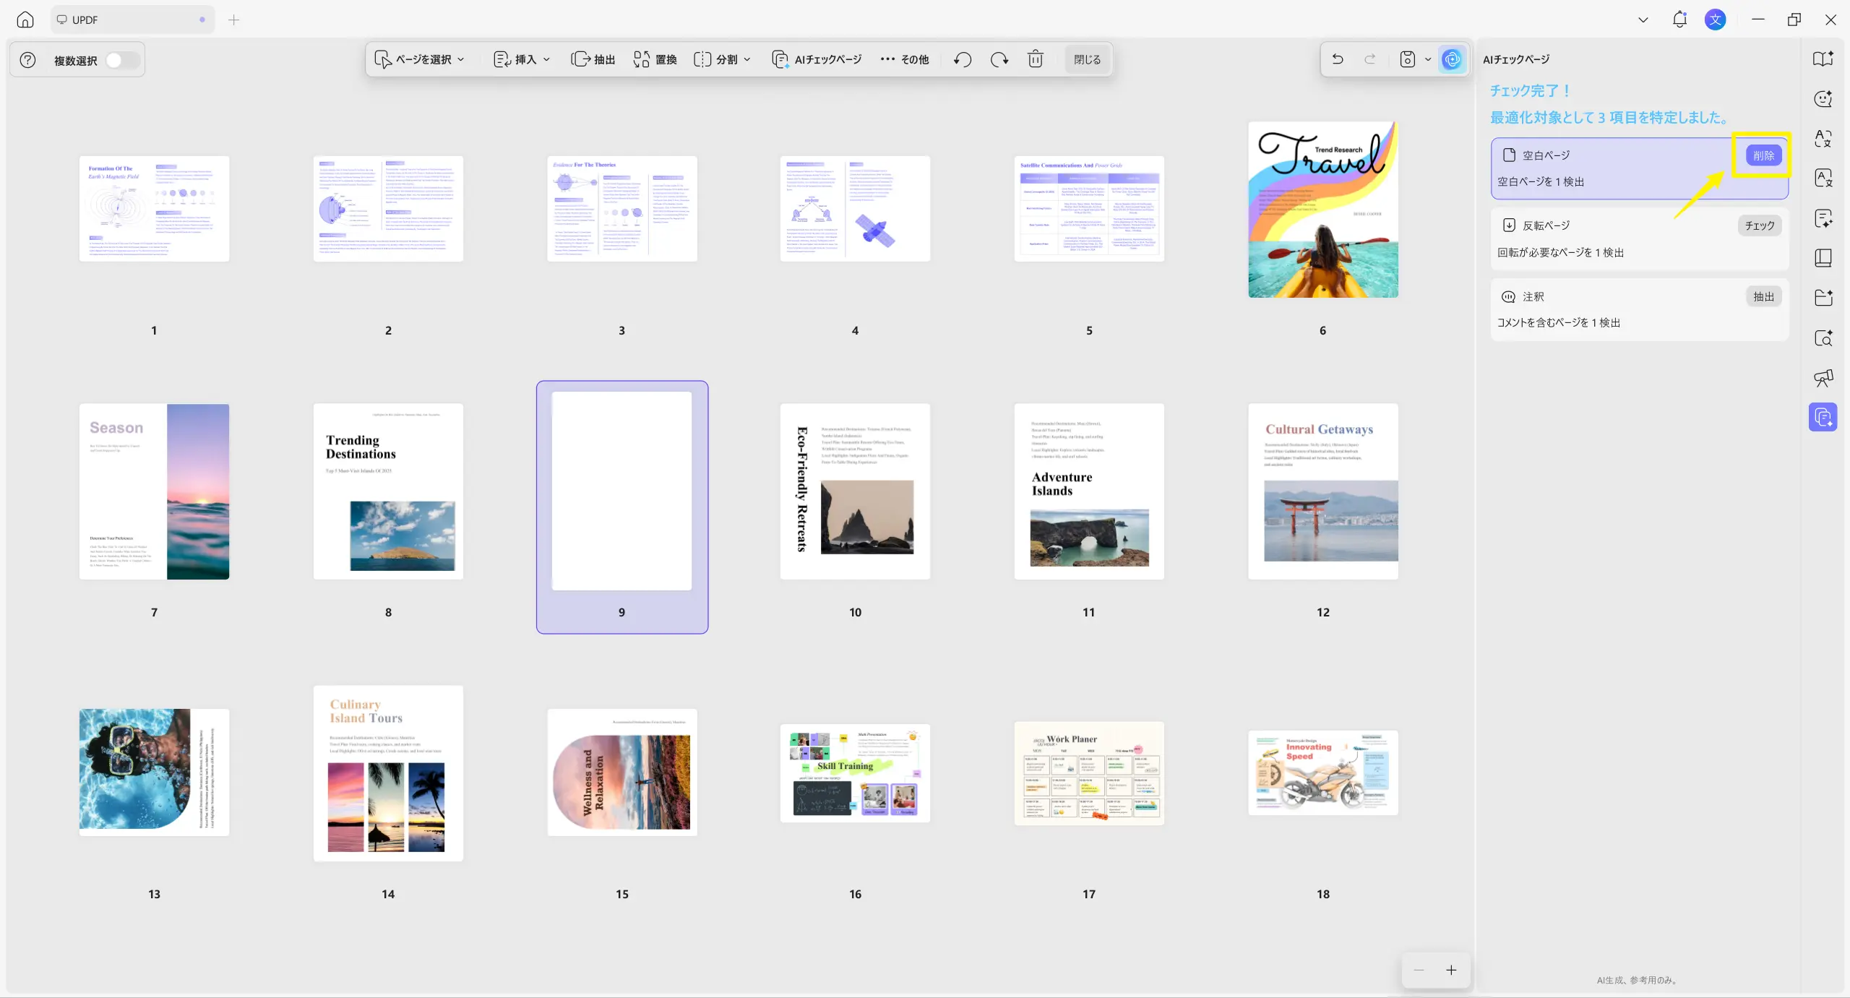The image size is (1850, 998).
Task: Open the 挿入 dropdown menu
Action: pos(522,59)
